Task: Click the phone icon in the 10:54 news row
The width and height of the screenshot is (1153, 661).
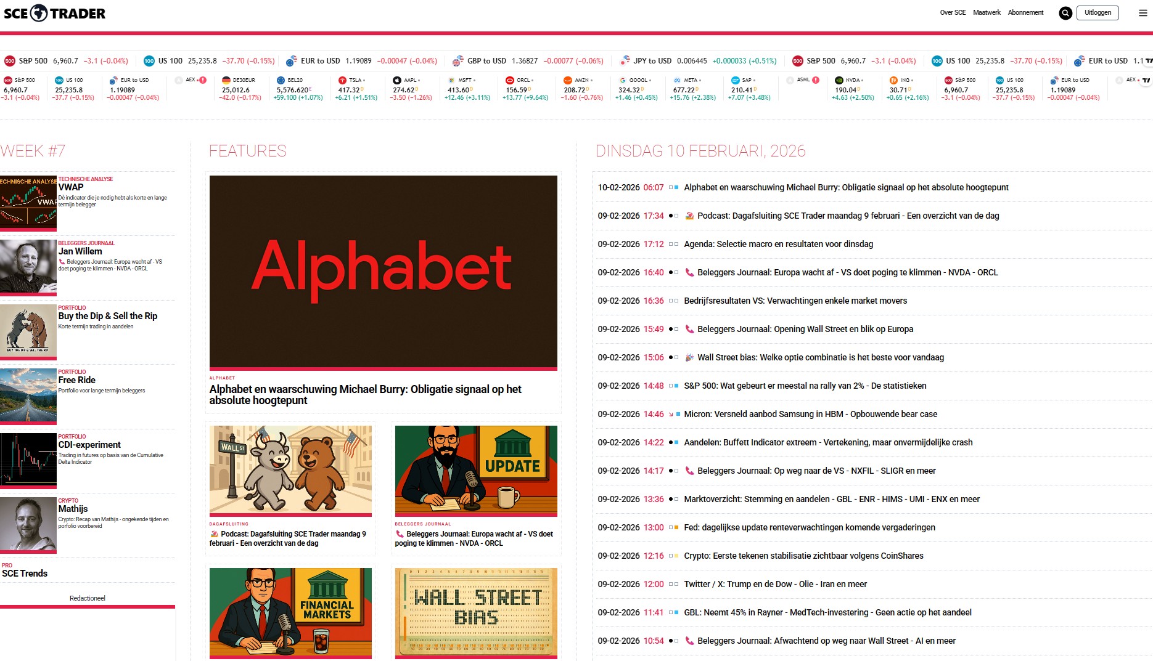Action: pos(689,641)
